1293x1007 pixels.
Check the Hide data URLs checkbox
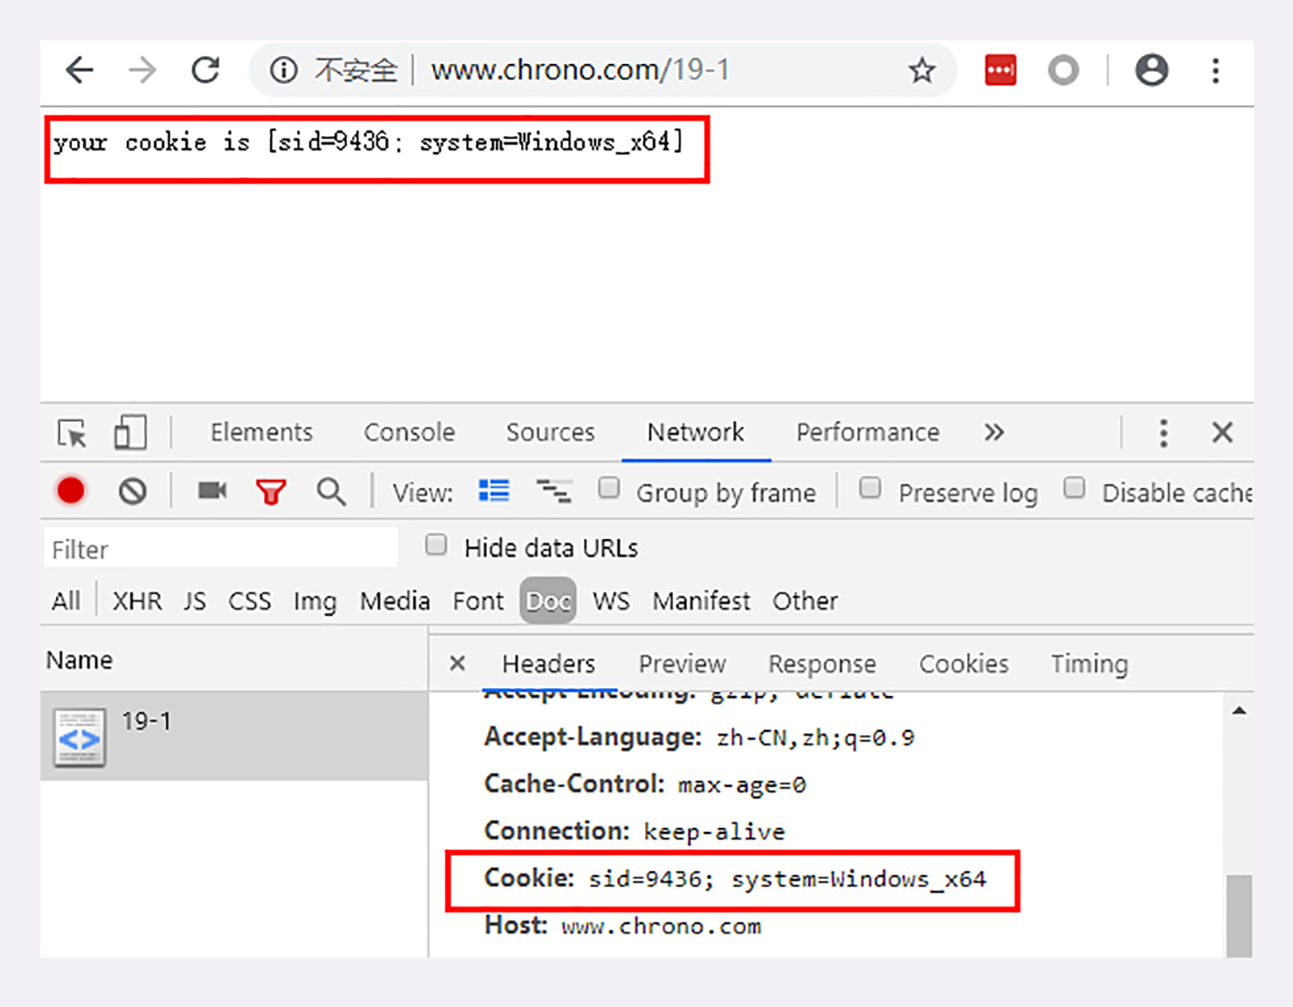pos(436,545)
